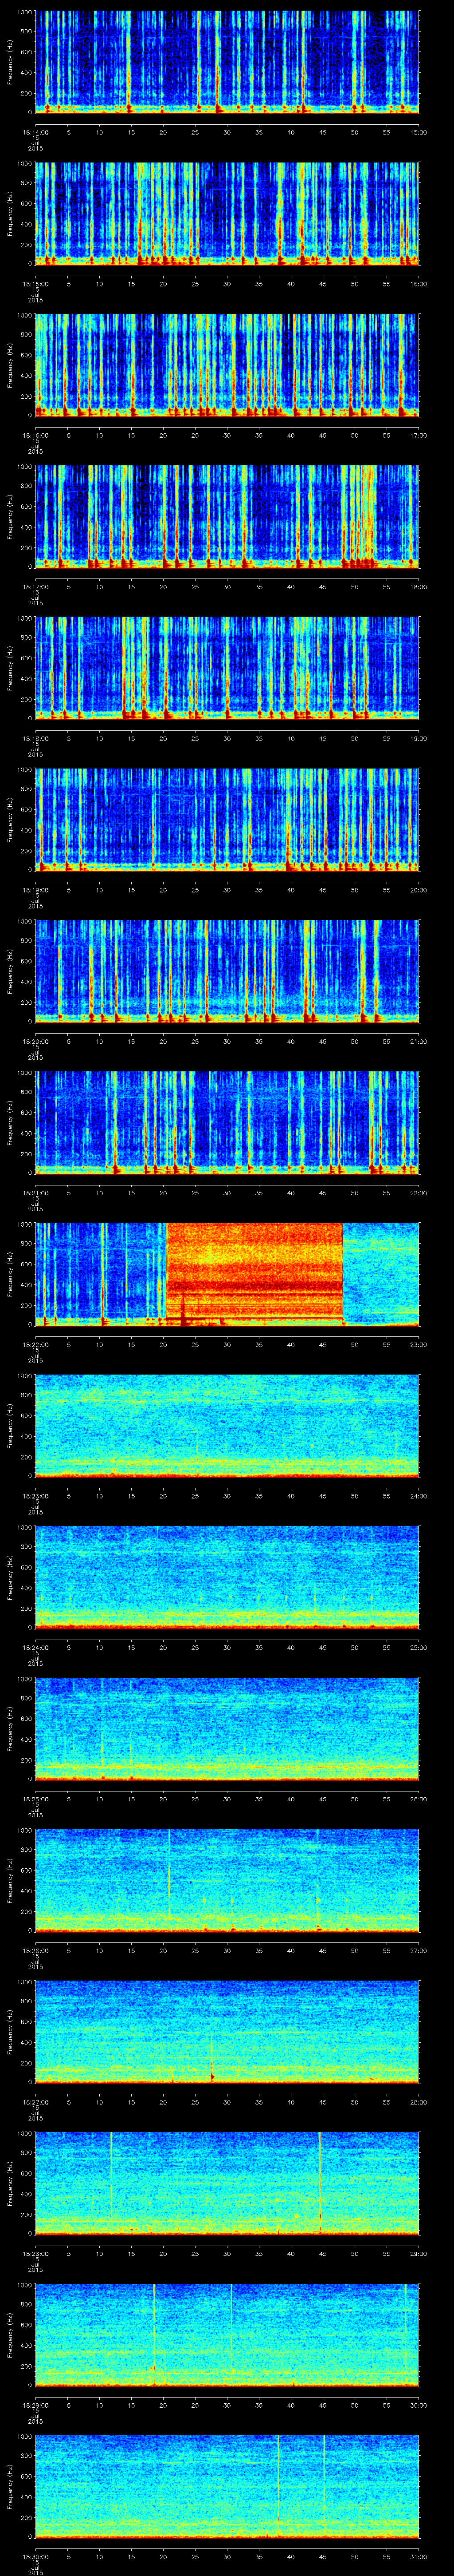The image size is (454, 2576).
Task: Open the 18:16 spectrogram panel
Action: coord(227,364)
